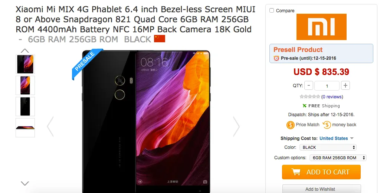Open the Color dropdown showing BLACK
The width and height of the screenshot is (380, 193).
coord(328,147)
